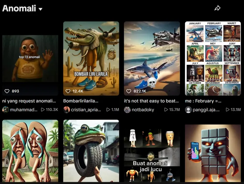The image size is (244, 184).
Task: Expand the Anomali dropdown arrow
Action: pyautogui.click(x=40, y=9)
